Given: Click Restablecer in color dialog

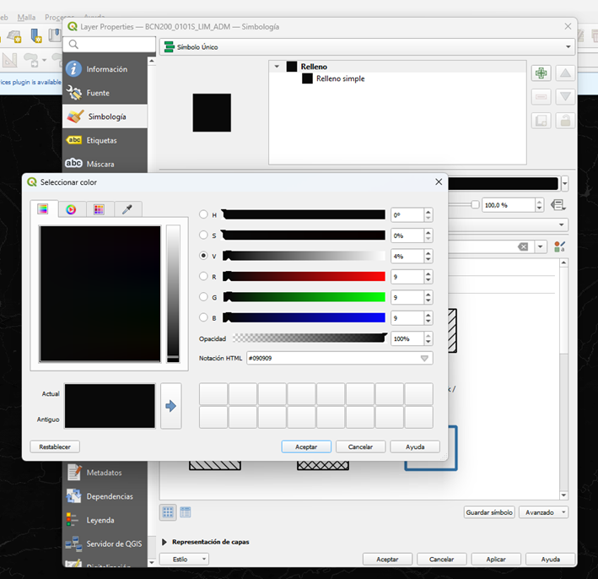Looking at the screenshot, I should pyautogui.click(x=55, y=446).
